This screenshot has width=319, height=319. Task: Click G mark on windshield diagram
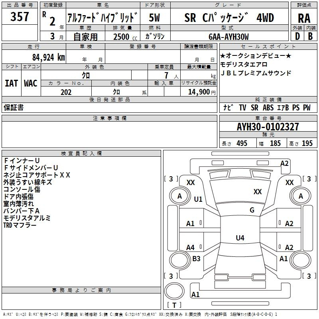(252, 210)
